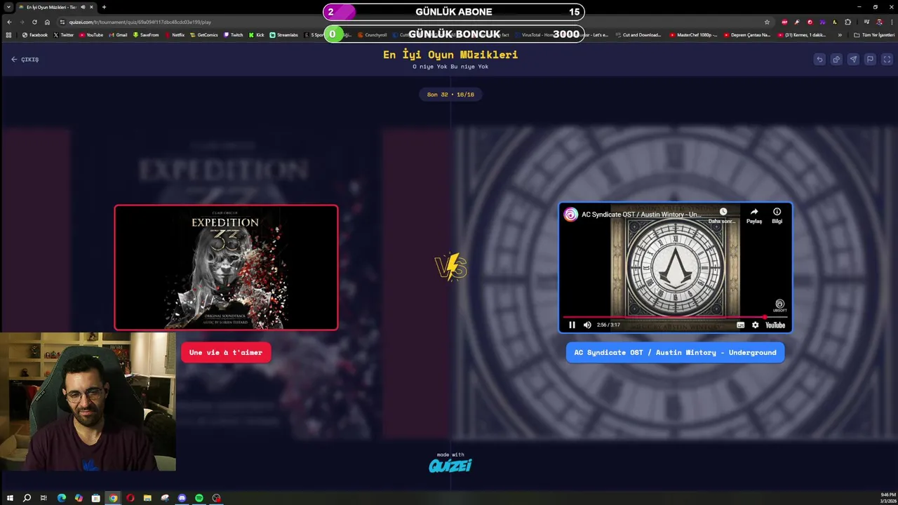Viewport: 898px width, 505px height.
Task: Open File Explorer from taskbar
Action: pyautogui.click(x=147, y=498)
